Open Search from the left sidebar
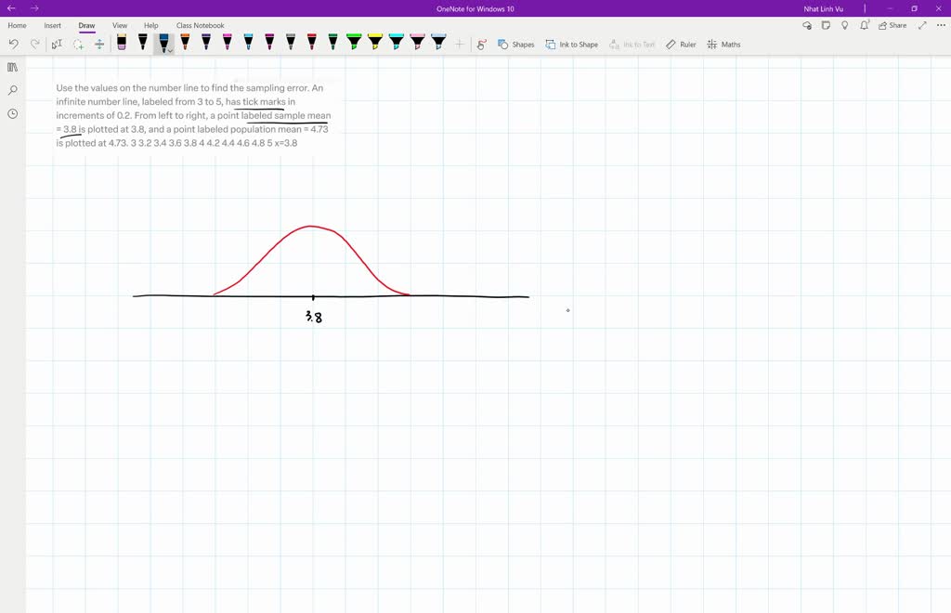 click(x=12, y=90)
